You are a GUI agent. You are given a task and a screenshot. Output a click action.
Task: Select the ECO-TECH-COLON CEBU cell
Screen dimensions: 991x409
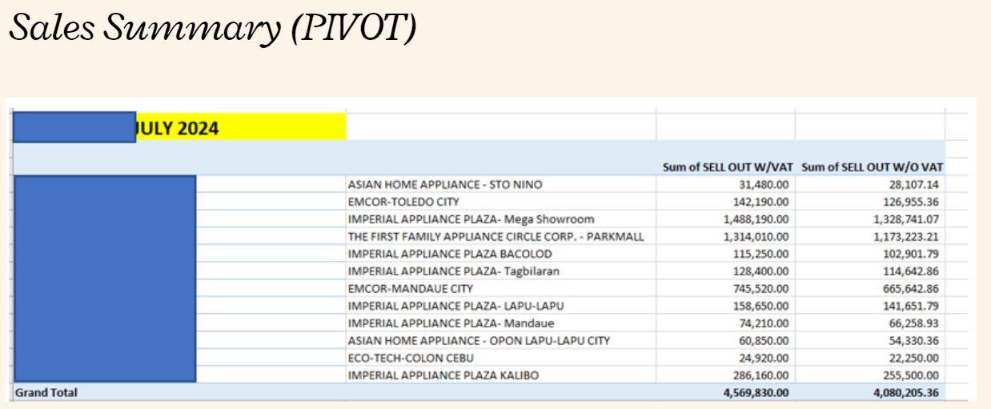click(x=412, y=358)
